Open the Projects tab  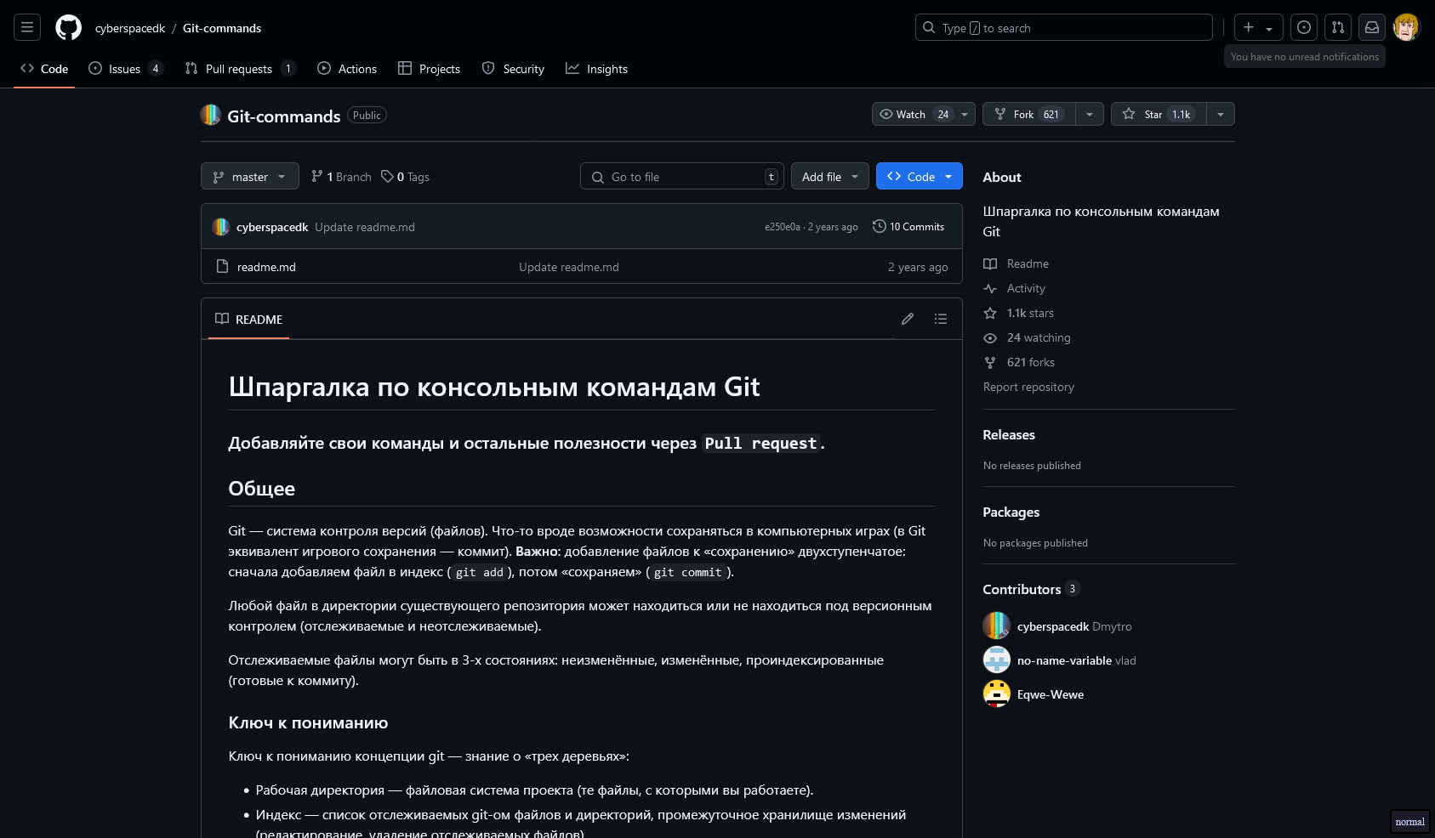(x=430, y=69)
